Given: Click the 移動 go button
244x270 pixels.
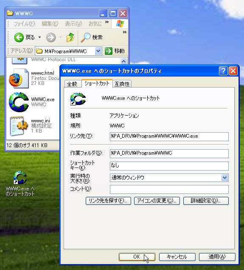Looking at the screenshot, I should pos(115,51).
